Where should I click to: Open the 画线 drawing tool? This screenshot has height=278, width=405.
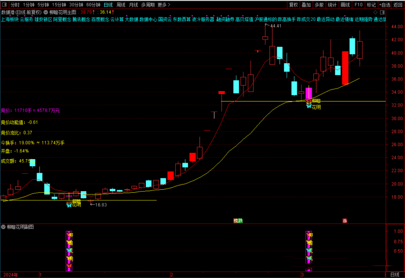pyautogui.click(x=345, y=5)
